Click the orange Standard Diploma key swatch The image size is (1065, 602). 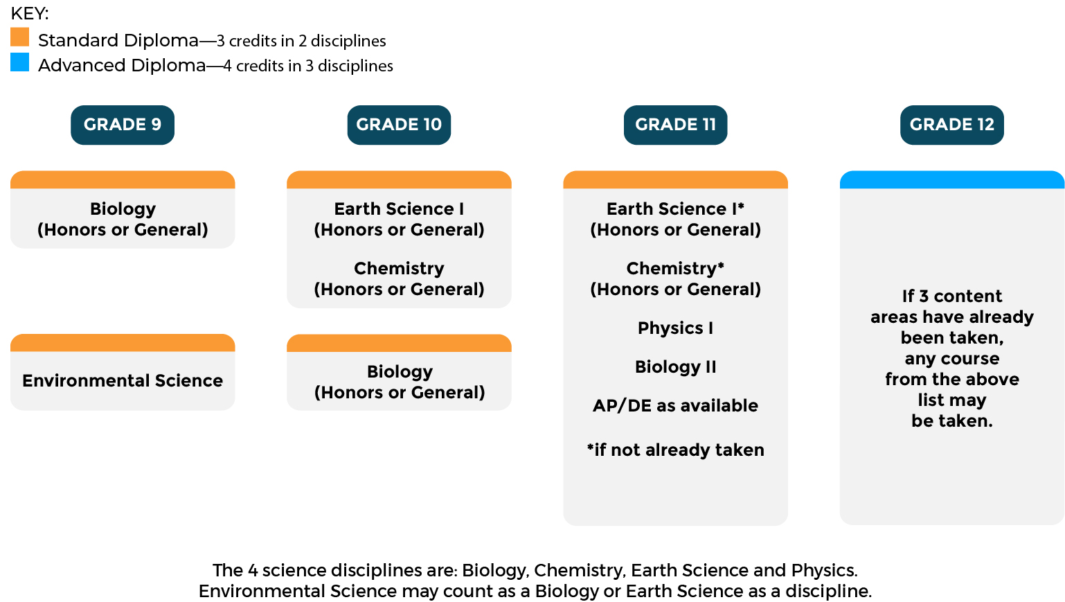point(20,37)
